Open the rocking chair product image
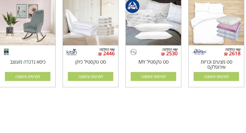 28,23
